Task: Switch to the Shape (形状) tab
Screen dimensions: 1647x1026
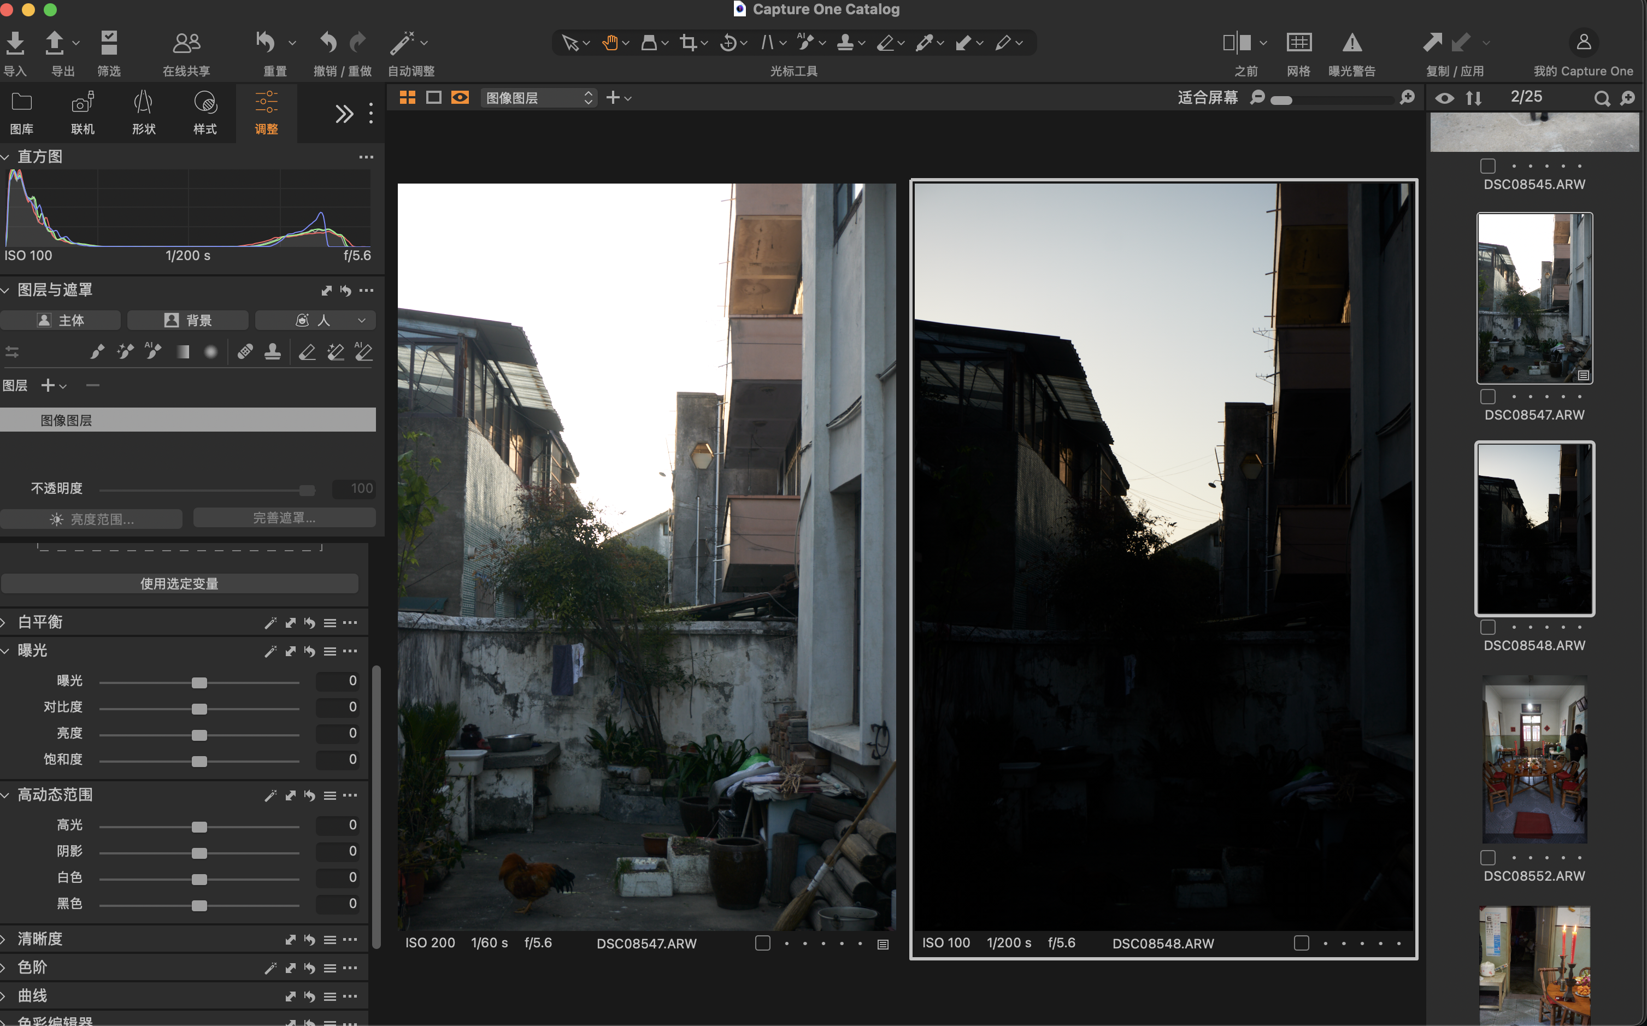Action: 144,113
